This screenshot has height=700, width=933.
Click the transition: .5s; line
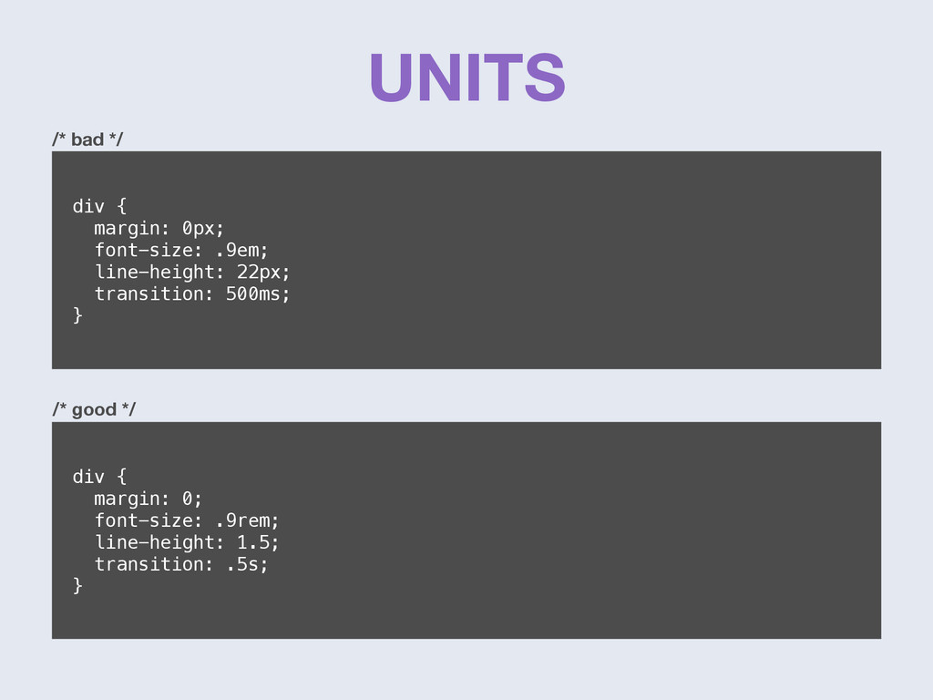click(x=181, y=563)
